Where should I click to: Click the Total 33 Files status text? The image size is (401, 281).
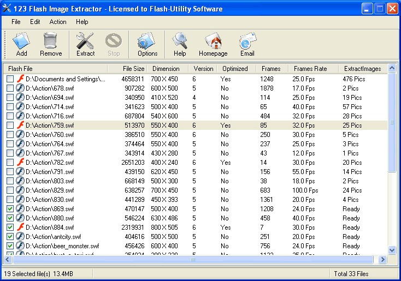tap(351, 274)
